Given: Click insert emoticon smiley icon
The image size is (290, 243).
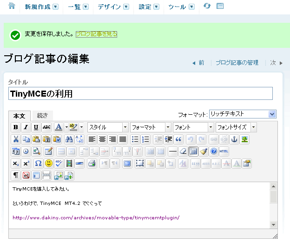Looking at the screenshot, I should pyautogui.click(x=49, y=164).
